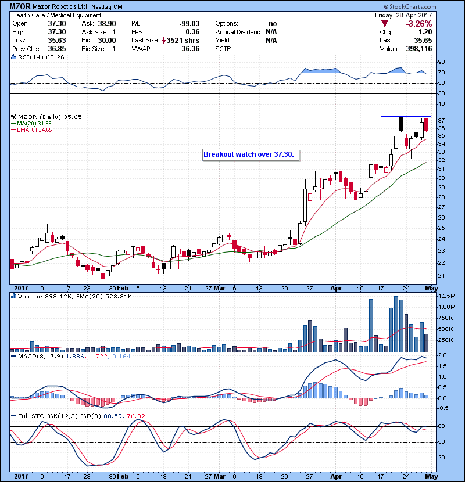Select the Health Care / Medical Equipment sector text
Viewport: 465px width, 482px height.
pyautogui.click(x=56, y=15)
